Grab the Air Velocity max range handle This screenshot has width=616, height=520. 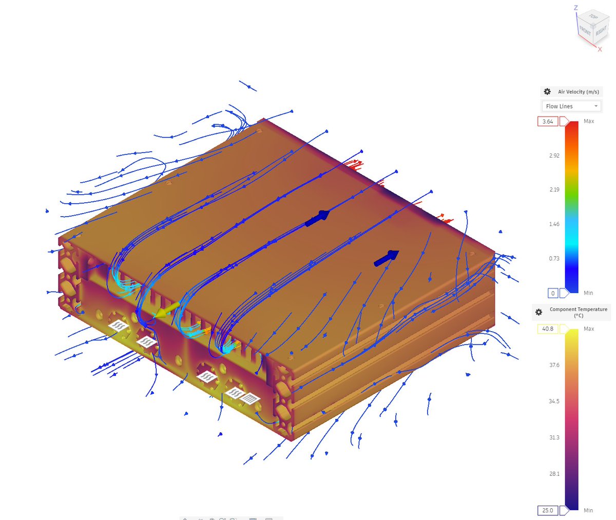tap(564, 122)
